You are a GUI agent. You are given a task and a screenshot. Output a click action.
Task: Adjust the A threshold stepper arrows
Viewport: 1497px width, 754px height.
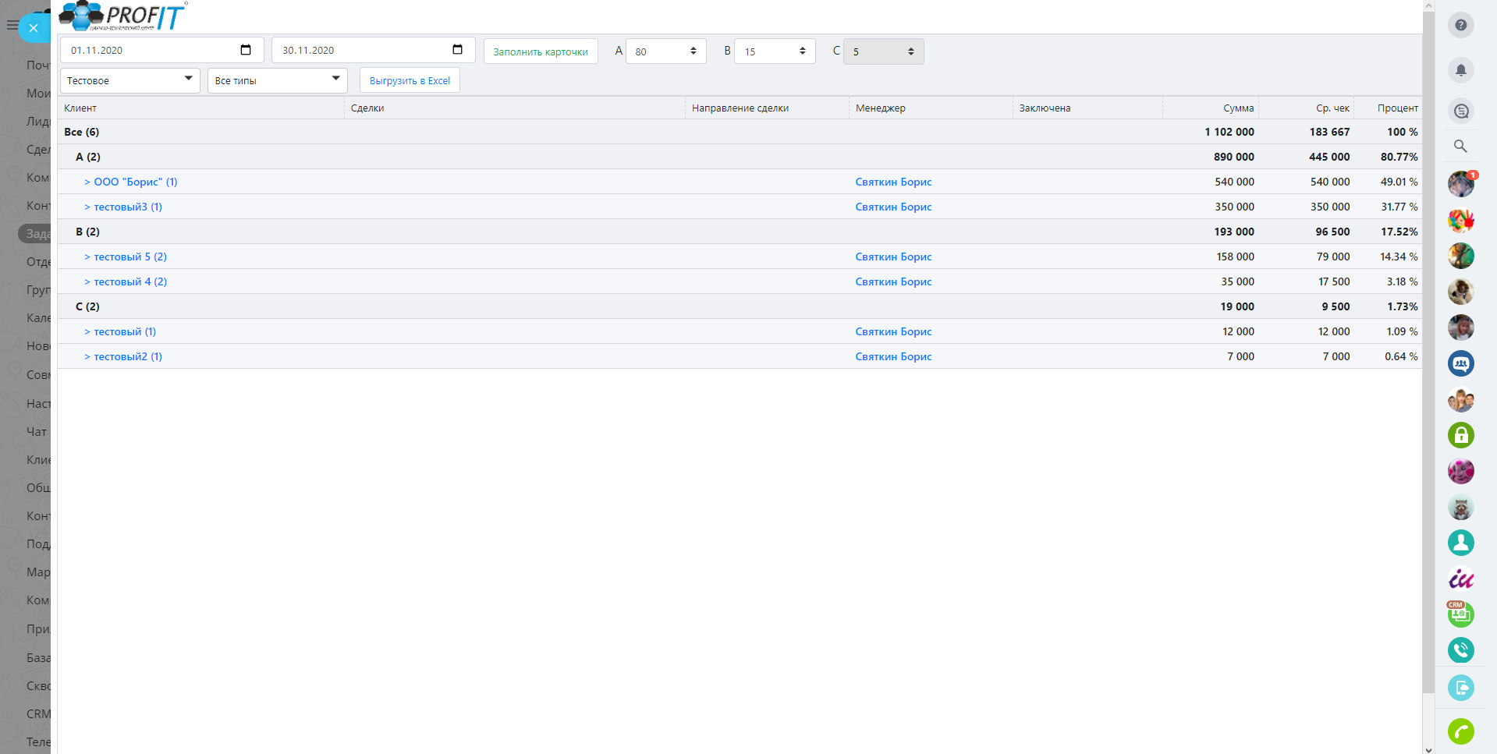pyautogui.click(x=693, y=51)
